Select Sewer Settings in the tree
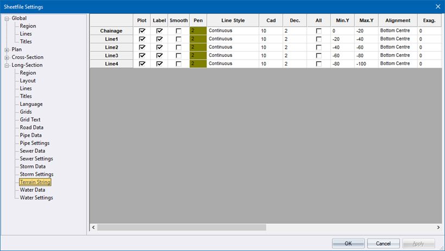This screenshot has height=251, width=445. 36,159
